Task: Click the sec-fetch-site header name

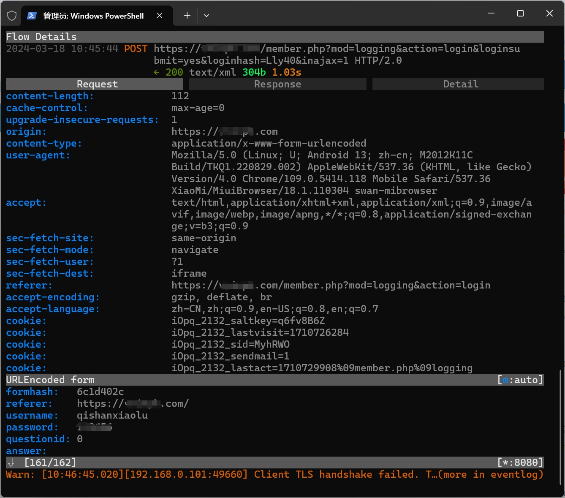Action: [50, 238]
